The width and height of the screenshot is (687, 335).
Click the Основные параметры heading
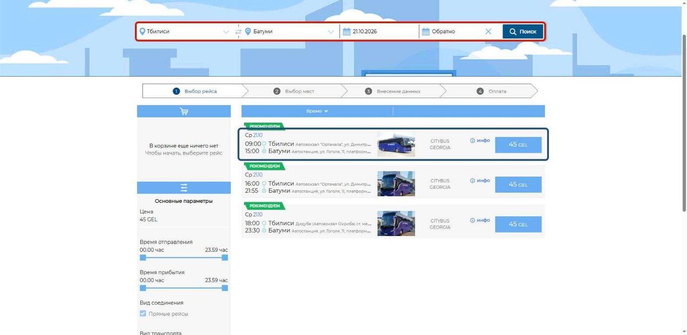pos(184,201)
